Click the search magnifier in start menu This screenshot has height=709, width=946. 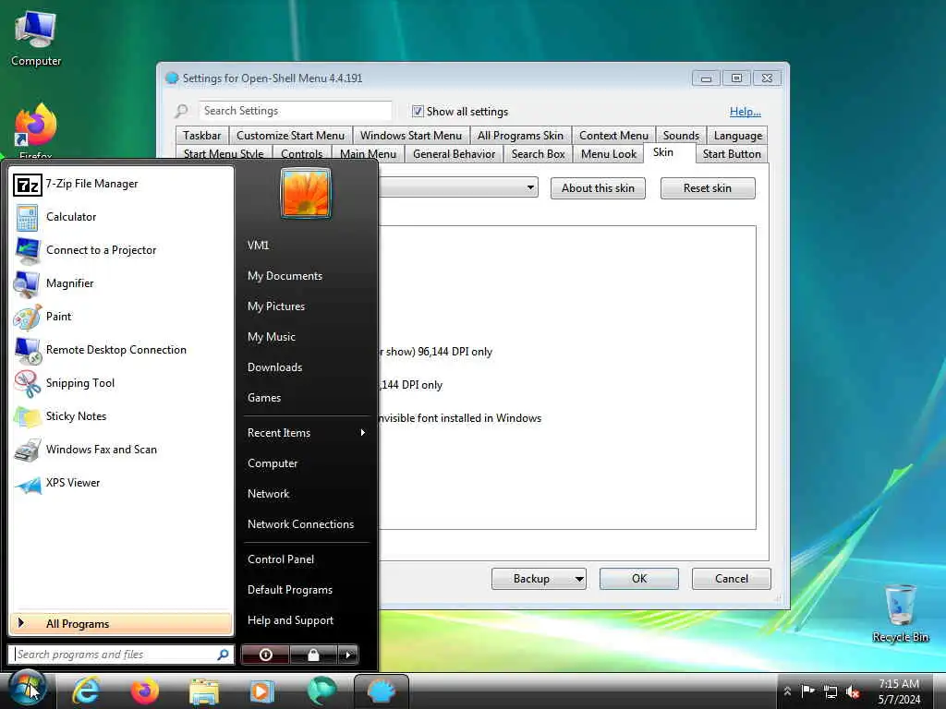[223, 655]
